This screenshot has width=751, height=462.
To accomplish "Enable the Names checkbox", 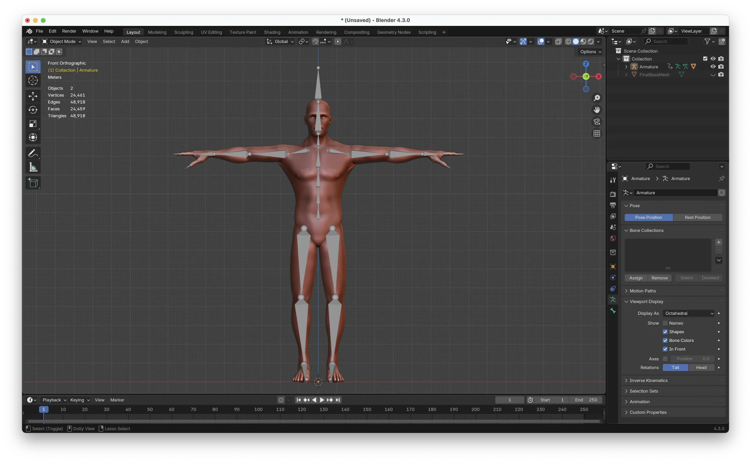I will [x=665, y=323].
